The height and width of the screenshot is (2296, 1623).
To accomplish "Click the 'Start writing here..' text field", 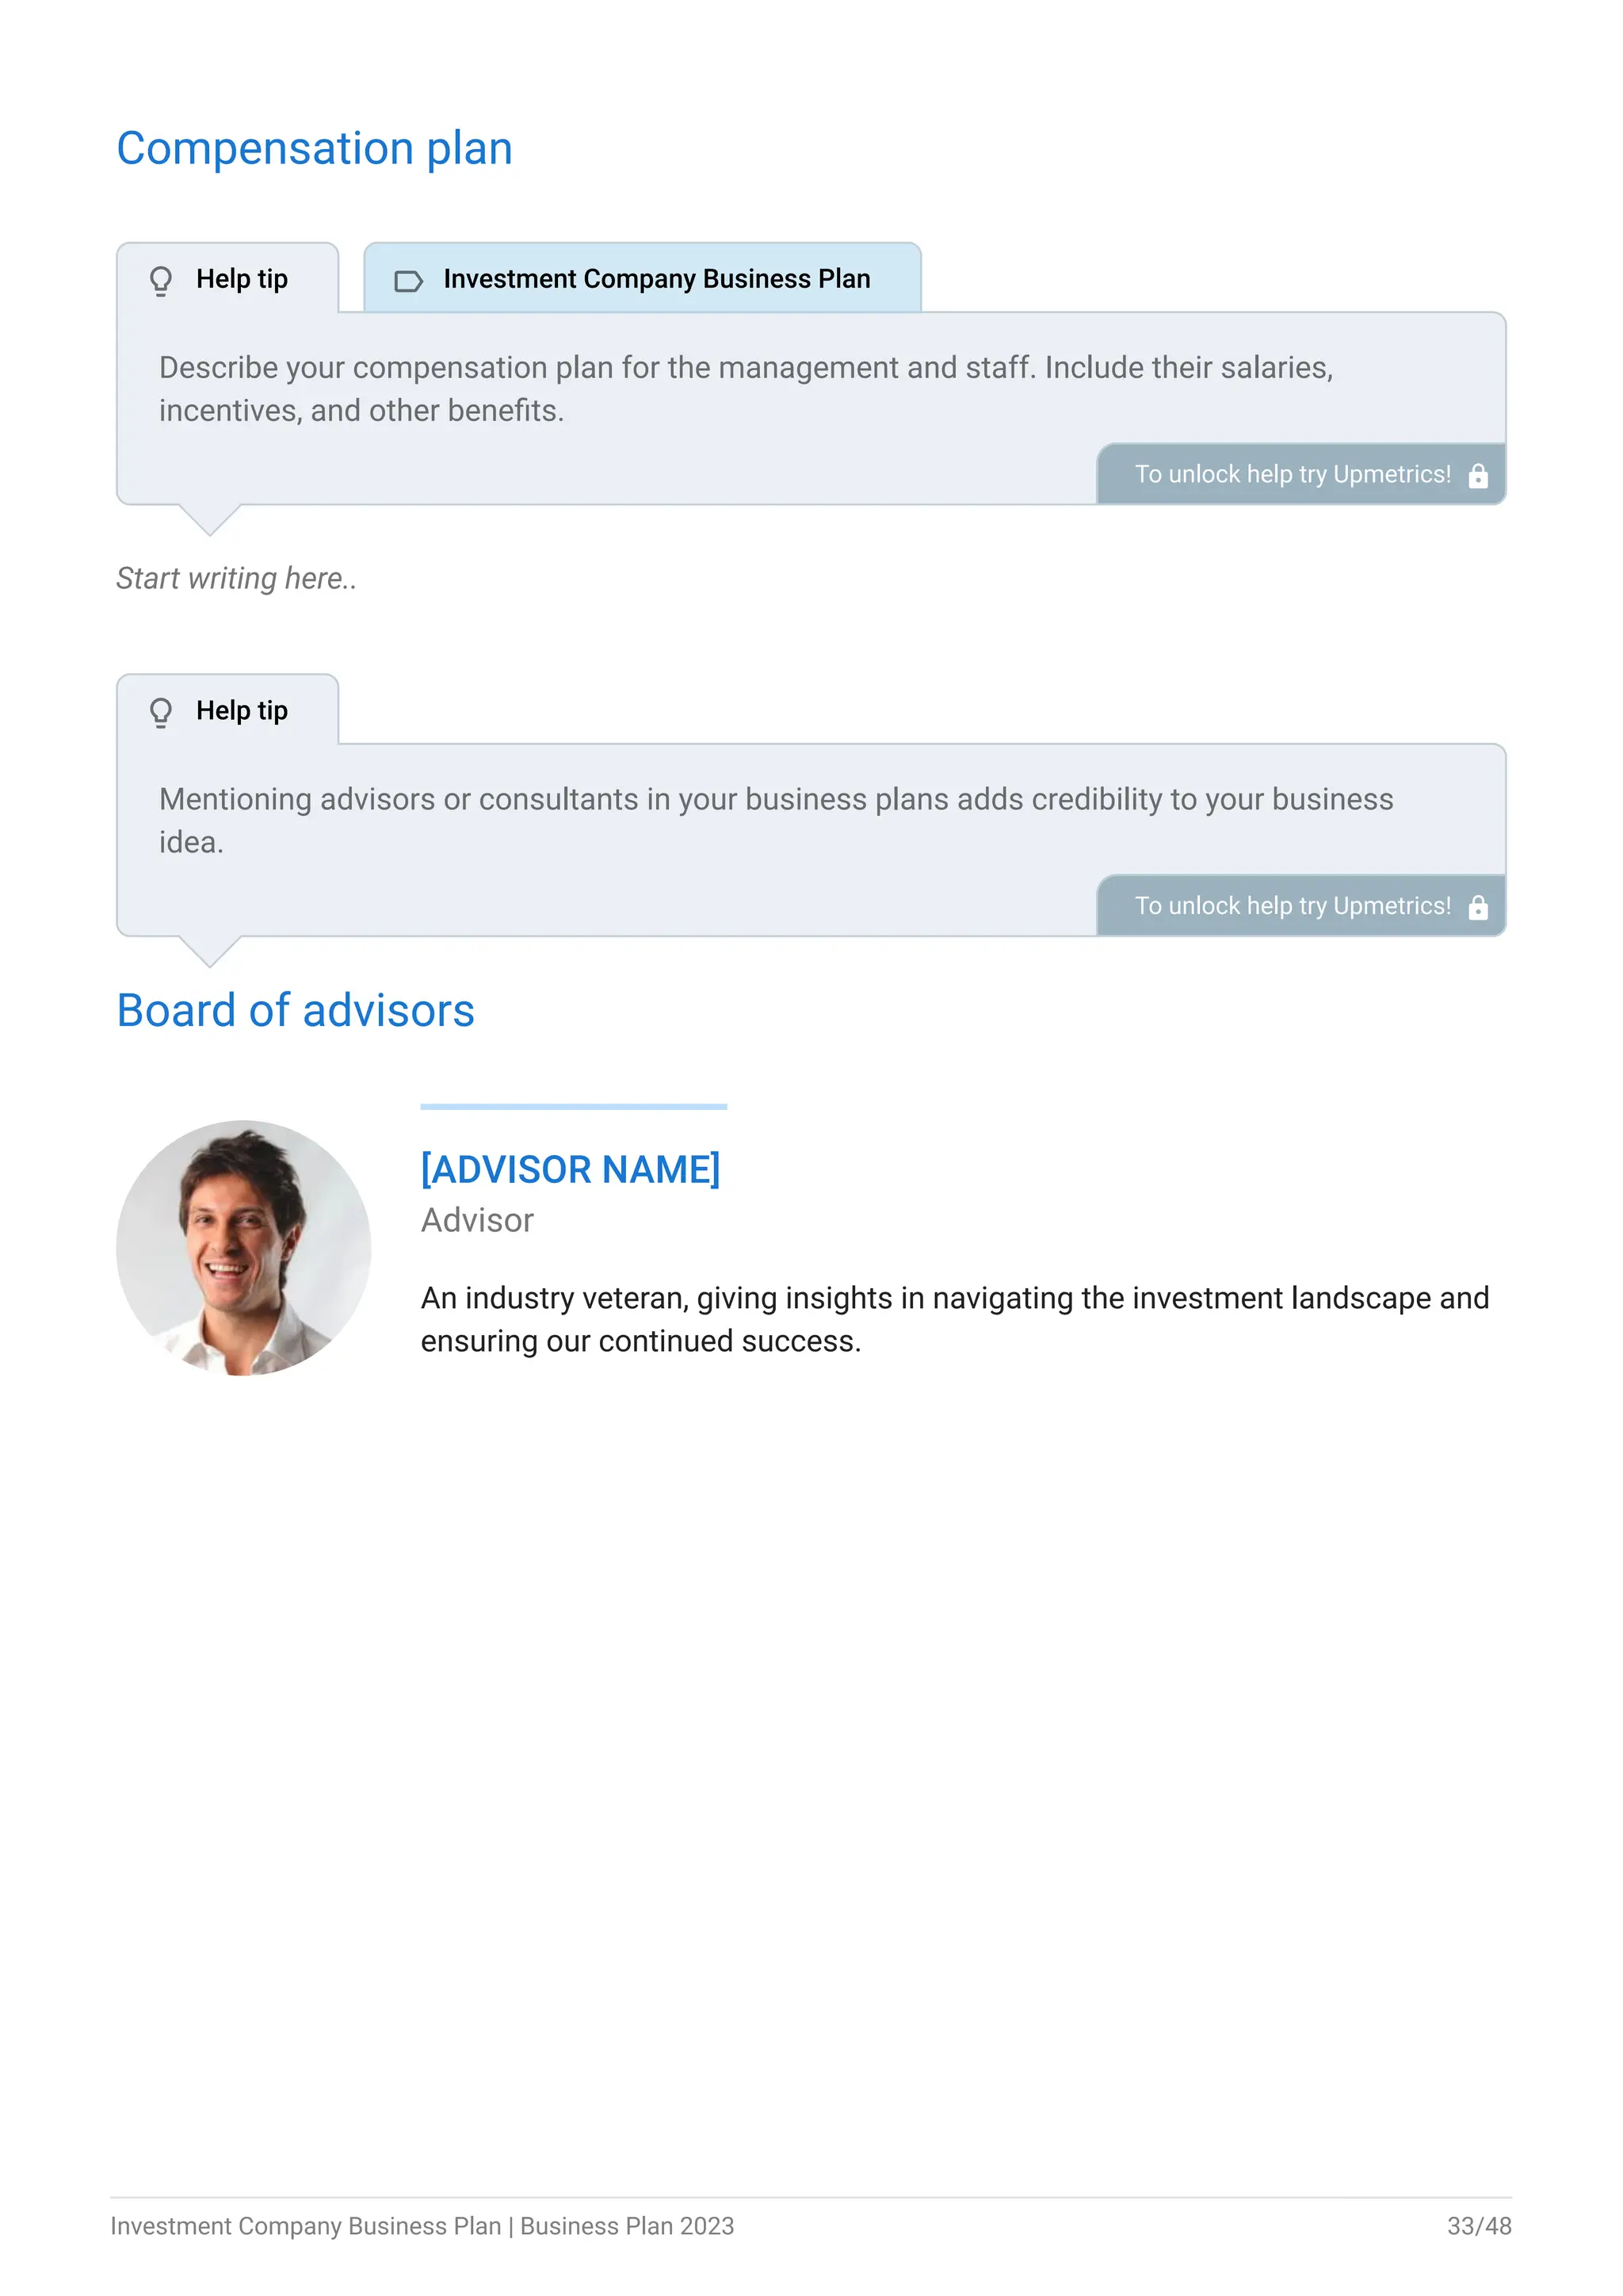I will (236, 578).
